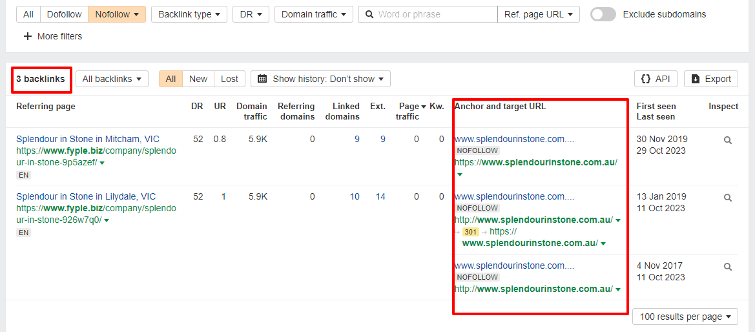Image resolution: width=755 pixels, height=332 pixels.
Task: Open anchor link in 13 Jan 2019 row
Action: click(514, 196)
